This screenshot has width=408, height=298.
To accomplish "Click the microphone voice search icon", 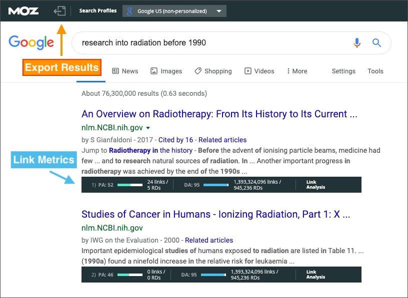I will (x=356, y=43).
